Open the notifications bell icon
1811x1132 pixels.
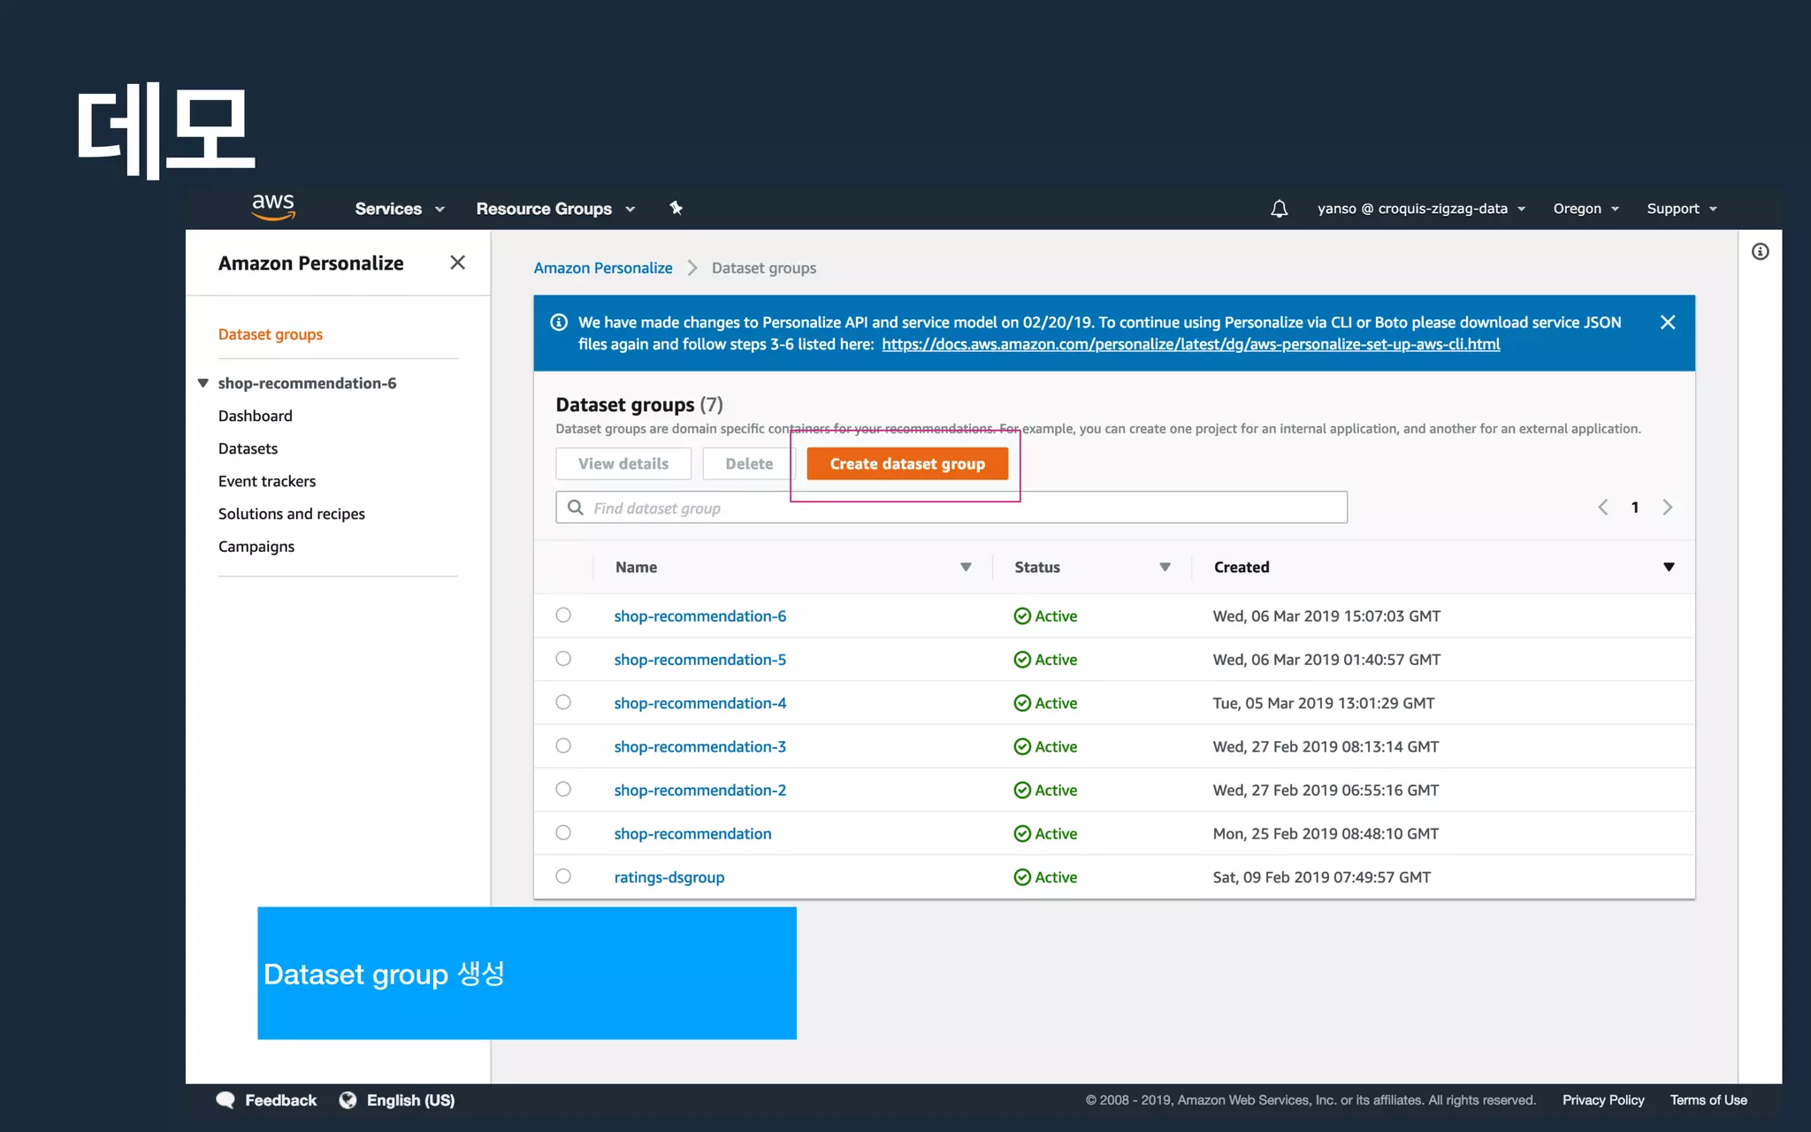pyautogui.click(x=1279, y=209)
